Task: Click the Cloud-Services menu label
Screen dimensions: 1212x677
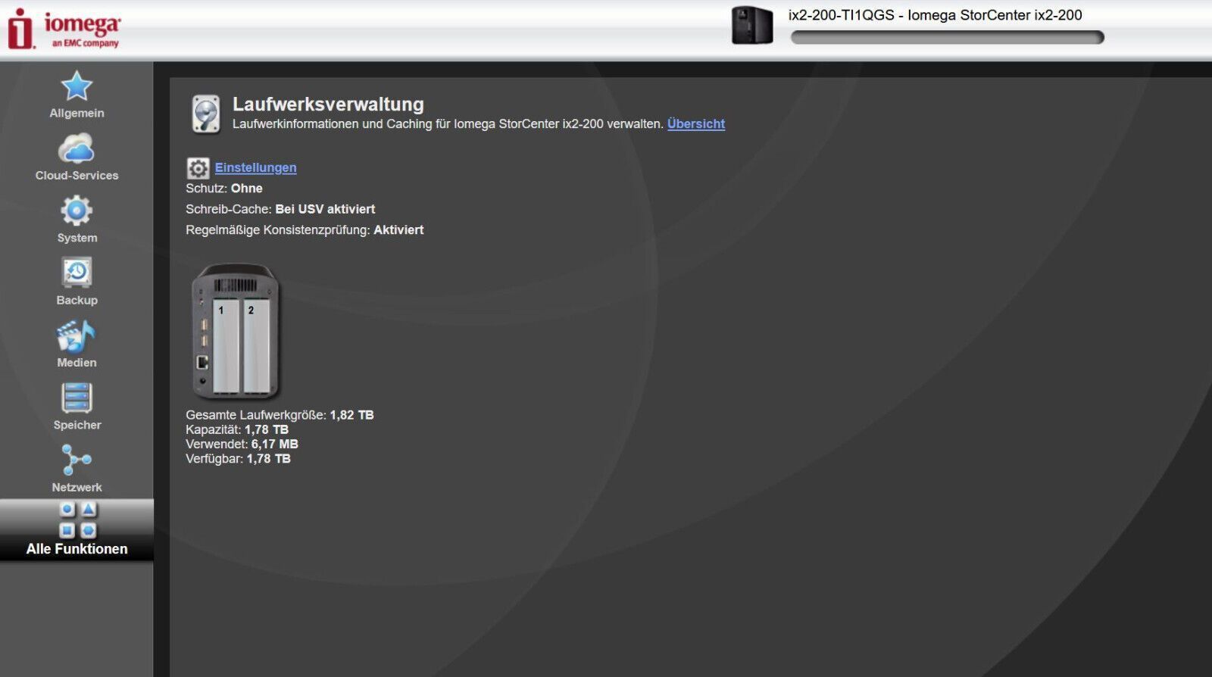Action: tap(77, 176)
